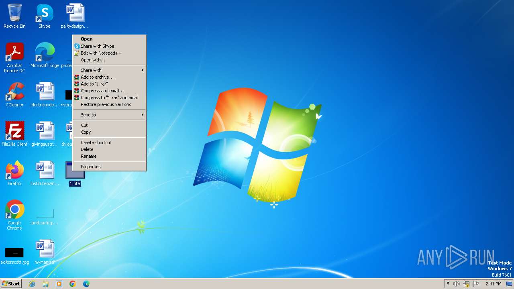This screenshot has width=514, height=289.
Task: Show hidden tray icons arrow
Action: pyautogui.click(x=448, y=284)
